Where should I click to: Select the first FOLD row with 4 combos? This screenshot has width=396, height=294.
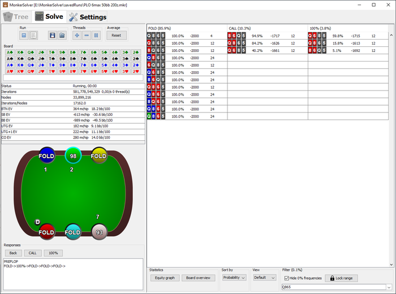pyautogui.click(x=187, y=36)
